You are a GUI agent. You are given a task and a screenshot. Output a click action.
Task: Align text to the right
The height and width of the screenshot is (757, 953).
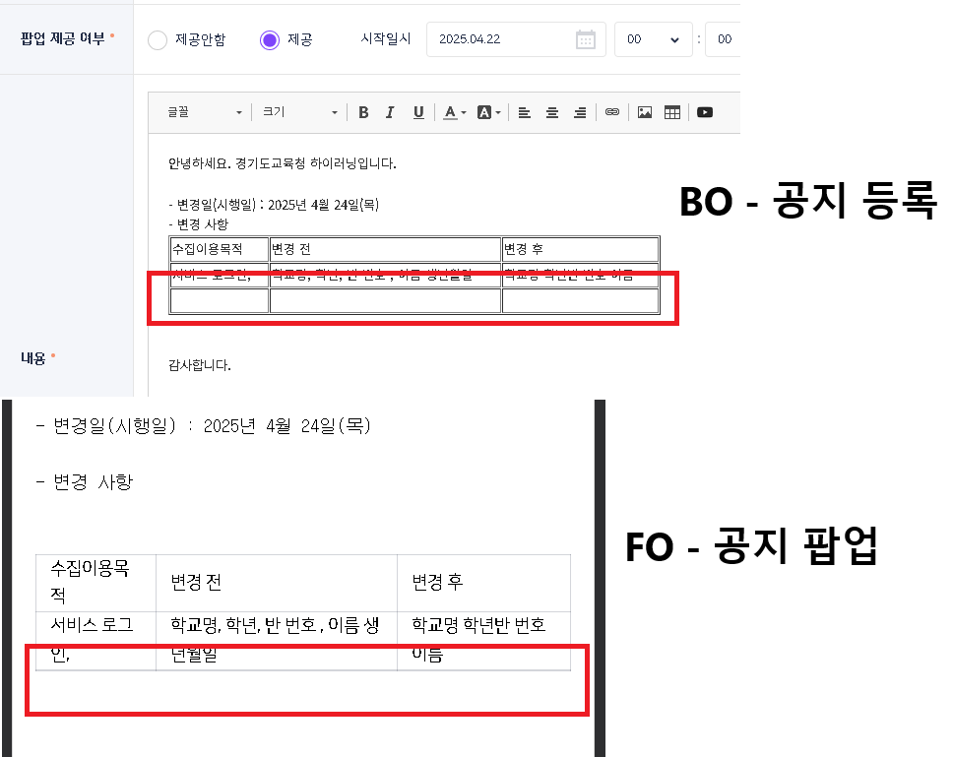click(x=580, y=112)
